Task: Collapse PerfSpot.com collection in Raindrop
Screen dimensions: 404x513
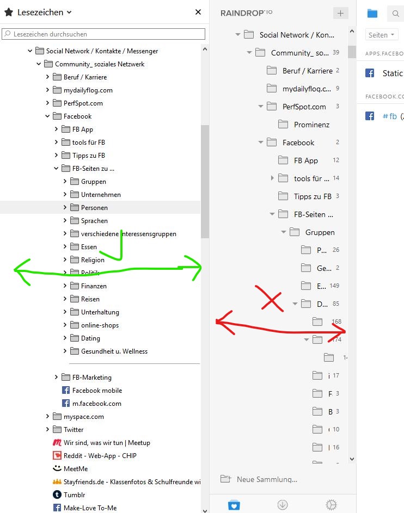Action: tap(261, 106)
